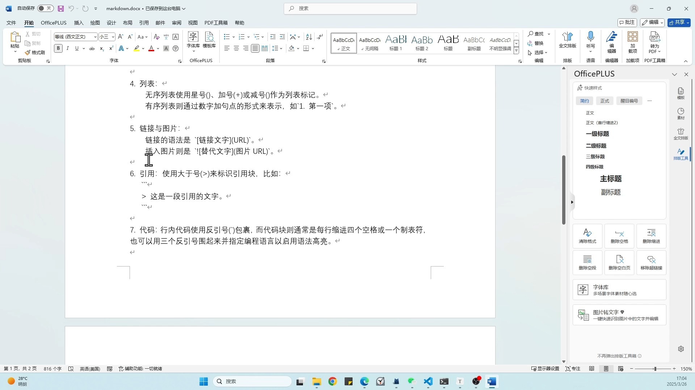Open the font name dropdown
This screenshot has height=390, width=695.
click(x=95, y=37)
